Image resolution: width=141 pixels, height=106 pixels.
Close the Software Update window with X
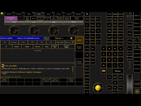(x=71, y=38)
